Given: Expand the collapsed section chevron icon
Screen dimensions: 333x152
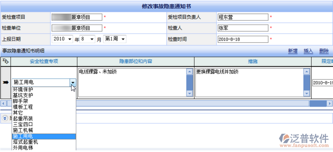Looking at the screenshot, I should click(x=5, y=118).
